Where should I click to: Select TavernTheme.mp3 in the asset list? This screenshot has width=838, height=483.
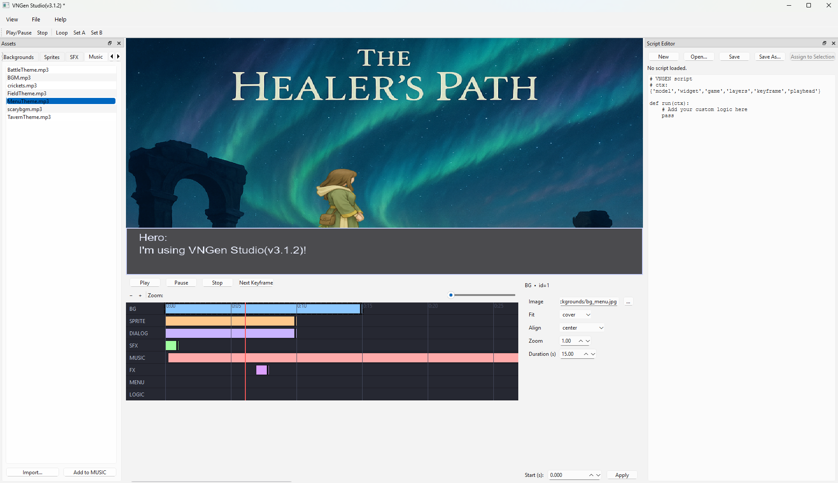pyautogui.click(x=61, y=117)
